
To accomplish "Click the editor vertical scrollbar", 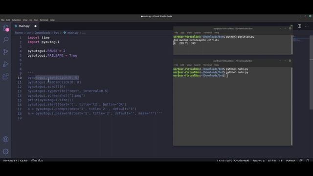I will point(311,72).
